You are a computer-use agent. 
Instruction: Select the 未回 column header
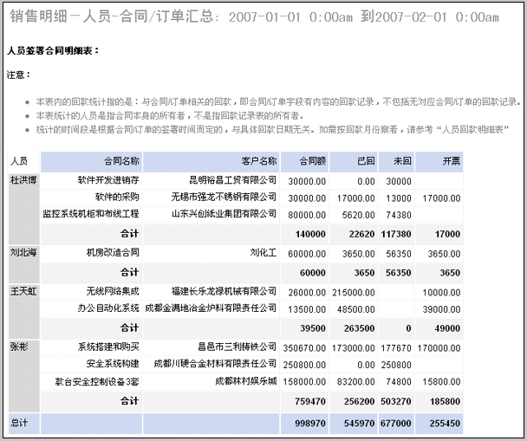pos(401,161)
